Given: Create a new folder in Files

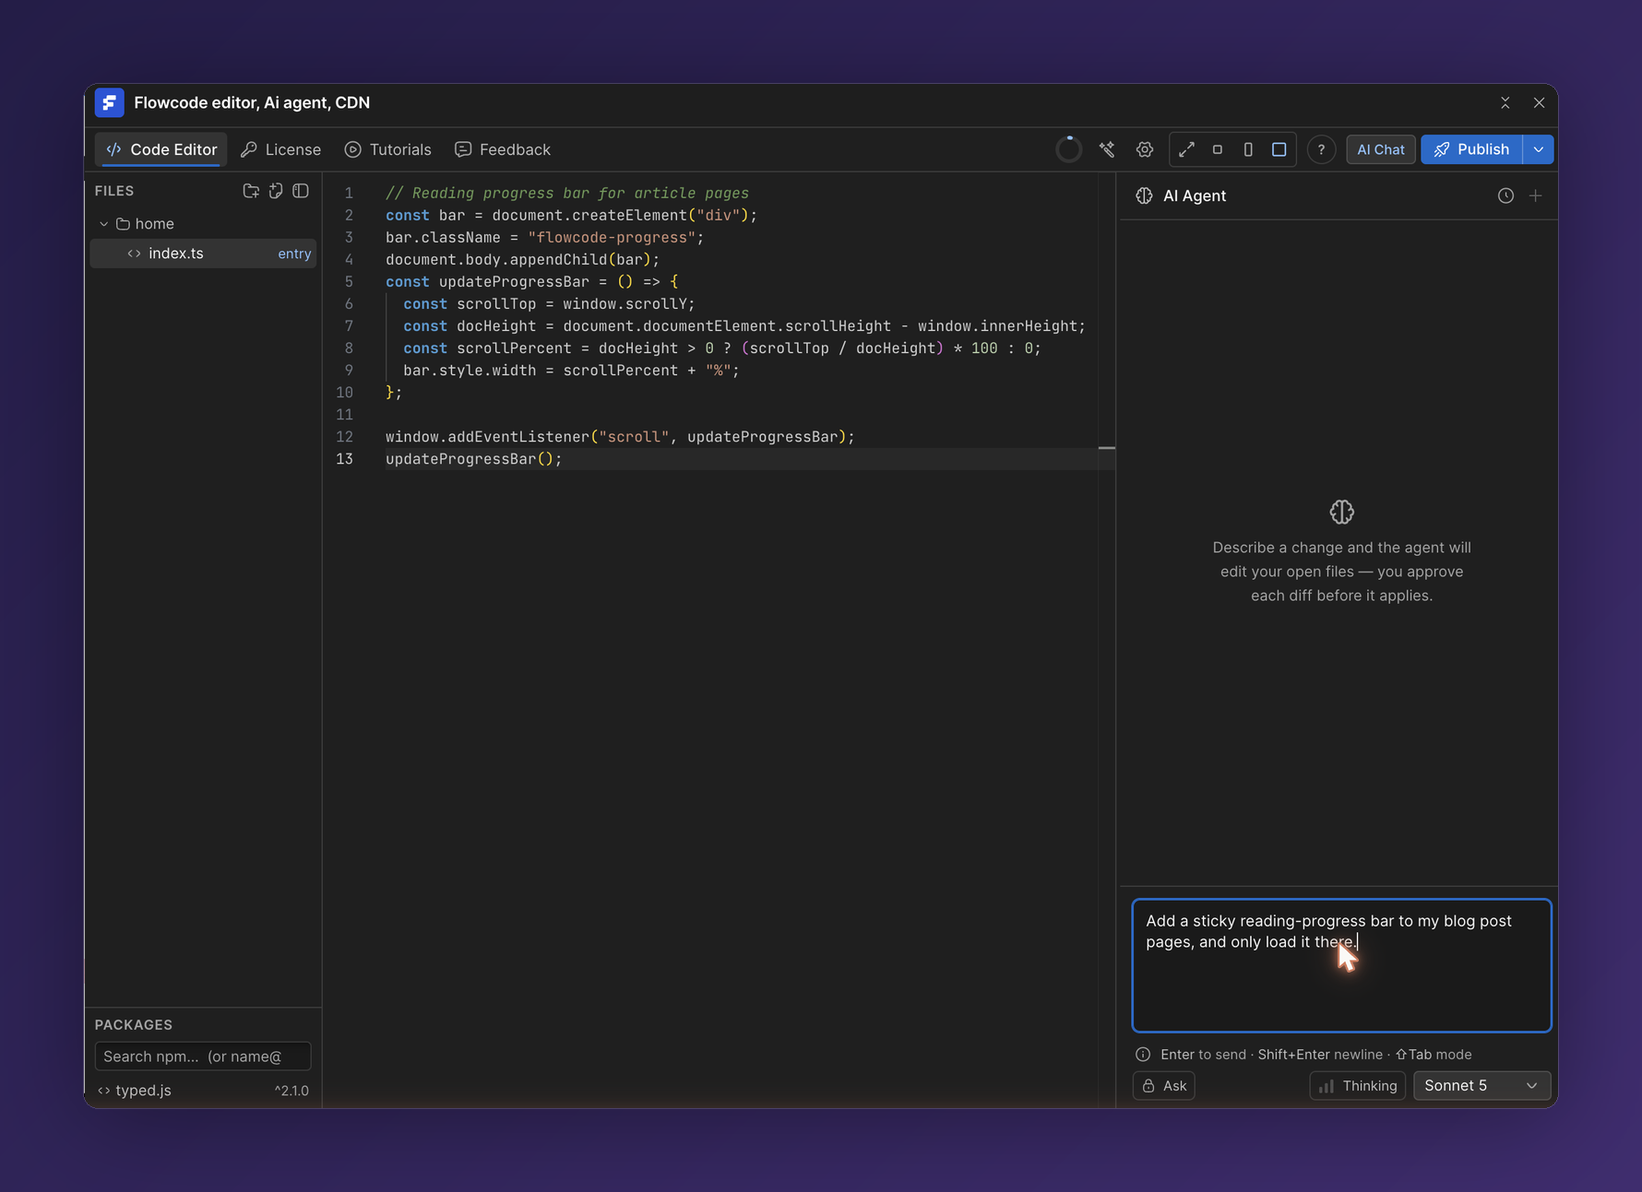Looking at the screenshot, I should 251,191.
